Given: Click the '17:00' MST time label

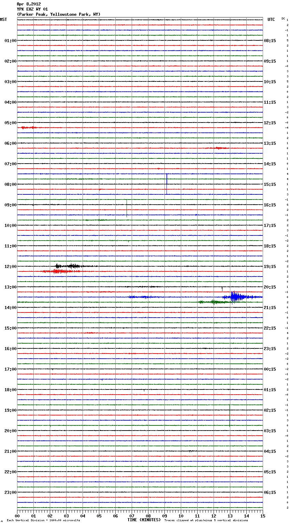Looking at the screenshot, I should click(11, 369).
